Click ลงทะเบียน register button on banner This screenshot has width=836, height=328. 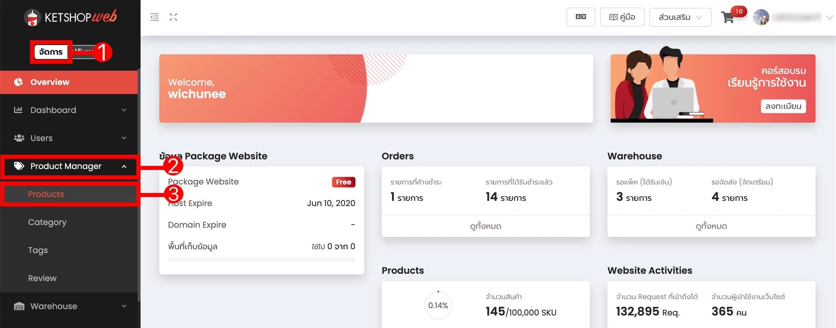[x=783, y=106]
